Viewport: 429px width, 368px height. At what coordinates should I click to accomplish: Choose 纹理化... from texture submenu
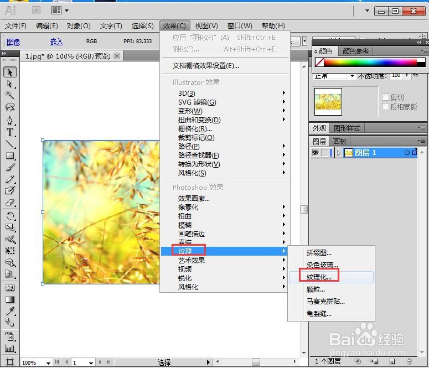[331, 277]
